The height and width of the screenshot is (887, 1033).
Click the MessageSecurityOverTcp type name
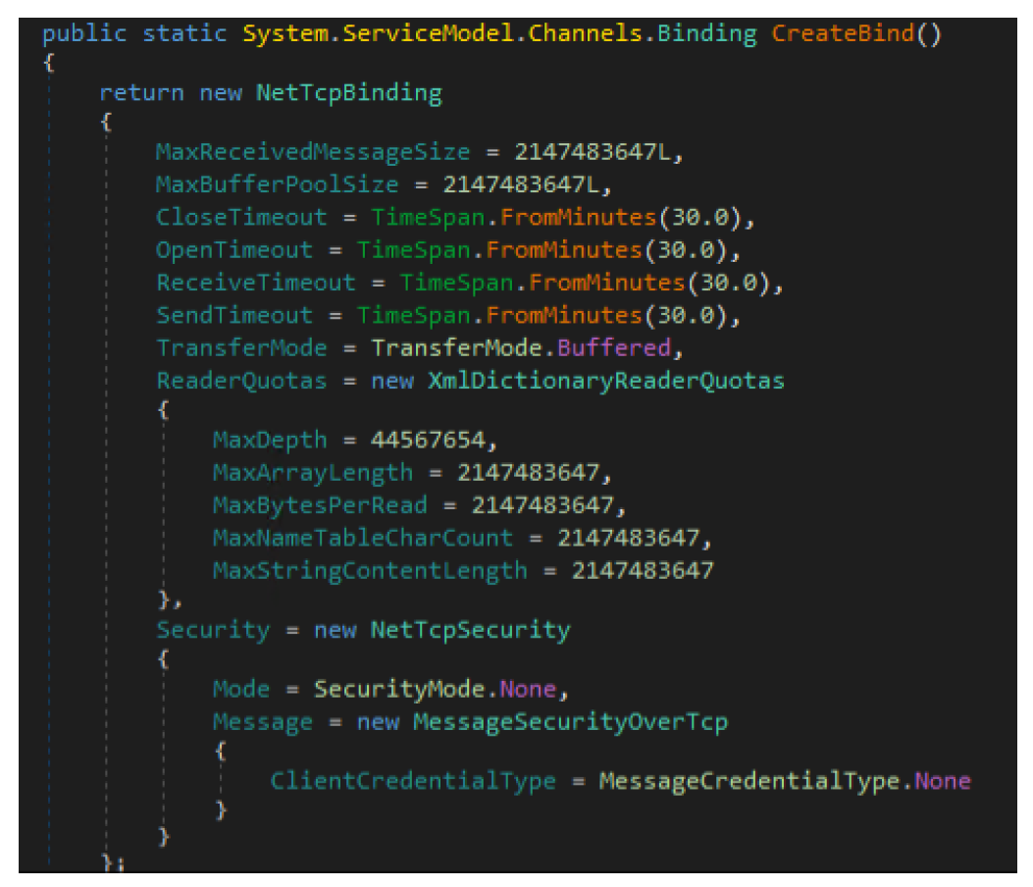coord(570,721)
